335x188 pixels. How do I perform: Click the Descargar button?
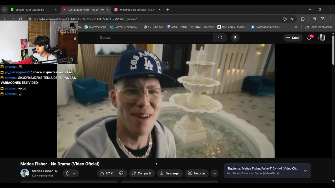coord(170,173)
